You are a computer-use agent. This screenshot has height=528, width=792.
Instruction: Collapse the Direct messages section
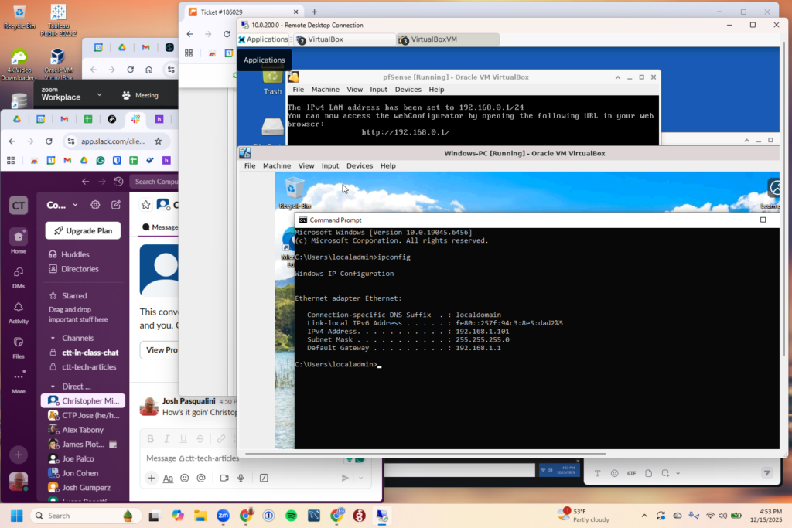(53, 387)
